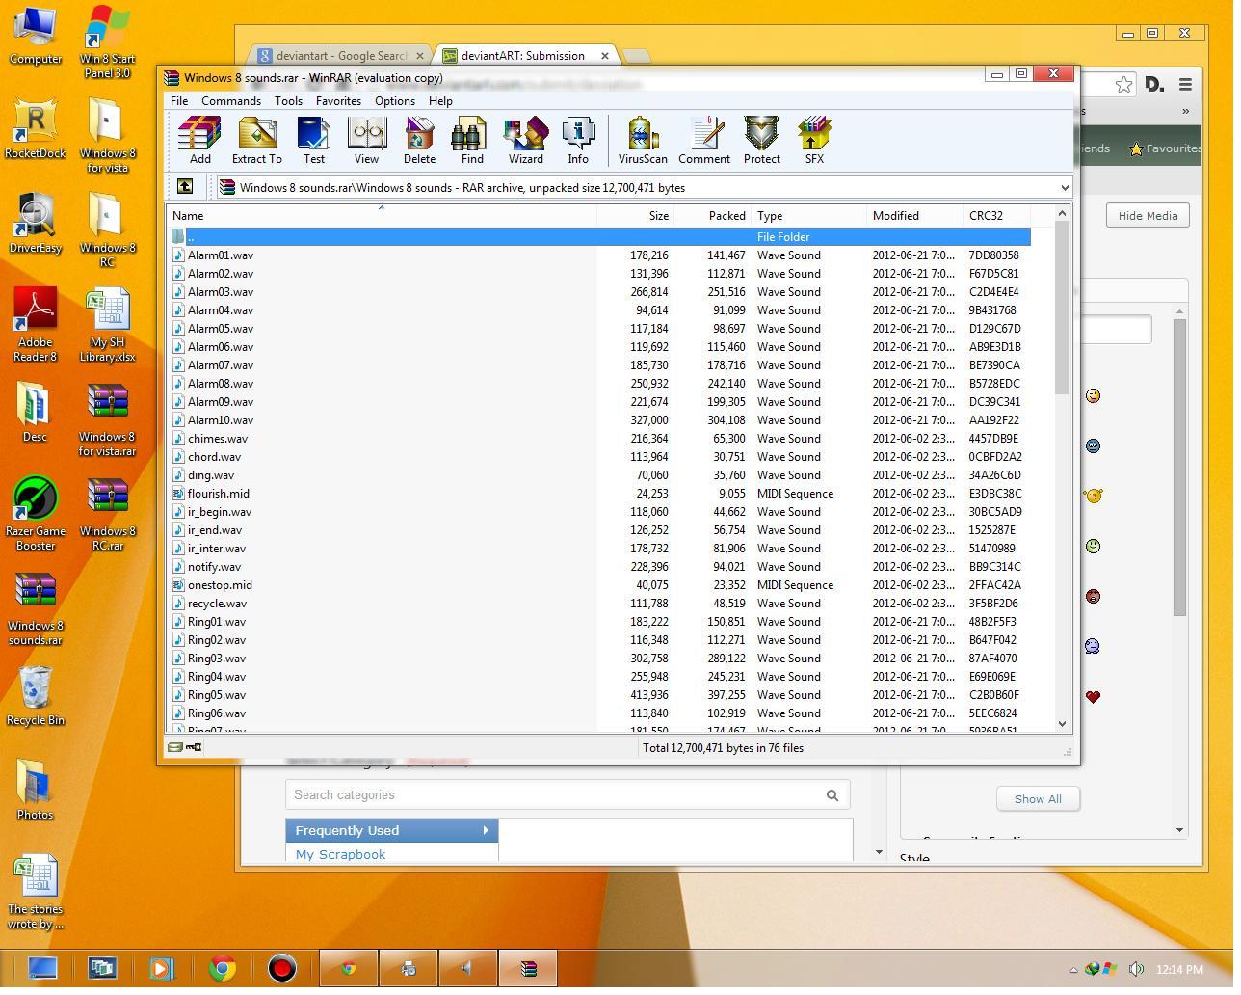Sort the list by the Name column header
The height and width of the screenshot is (995, 1241).
coord(382,216)
